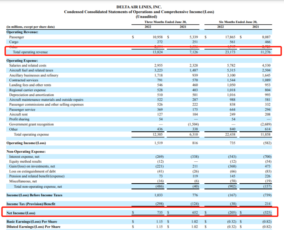
Task: Select 'Basic Earnings/(Loss) Per Share' label
Action: click(32, 222)
